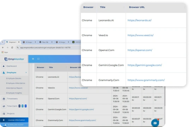Sort by Browser column in background table
This screenshot has width=190, height=127.
(x=41, y=67)
